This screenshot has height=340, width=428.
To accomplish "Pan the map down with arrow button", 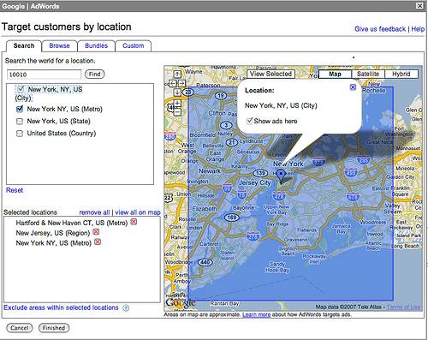I will (x=177, y=92).
